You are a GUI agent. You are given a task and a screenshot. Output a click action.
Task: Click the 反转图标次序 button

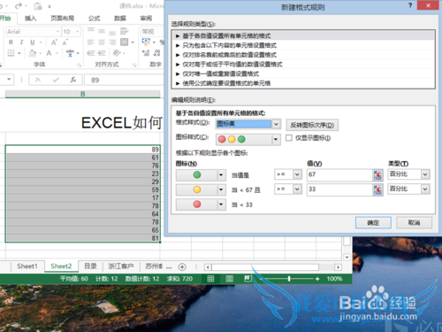point(312,125)
